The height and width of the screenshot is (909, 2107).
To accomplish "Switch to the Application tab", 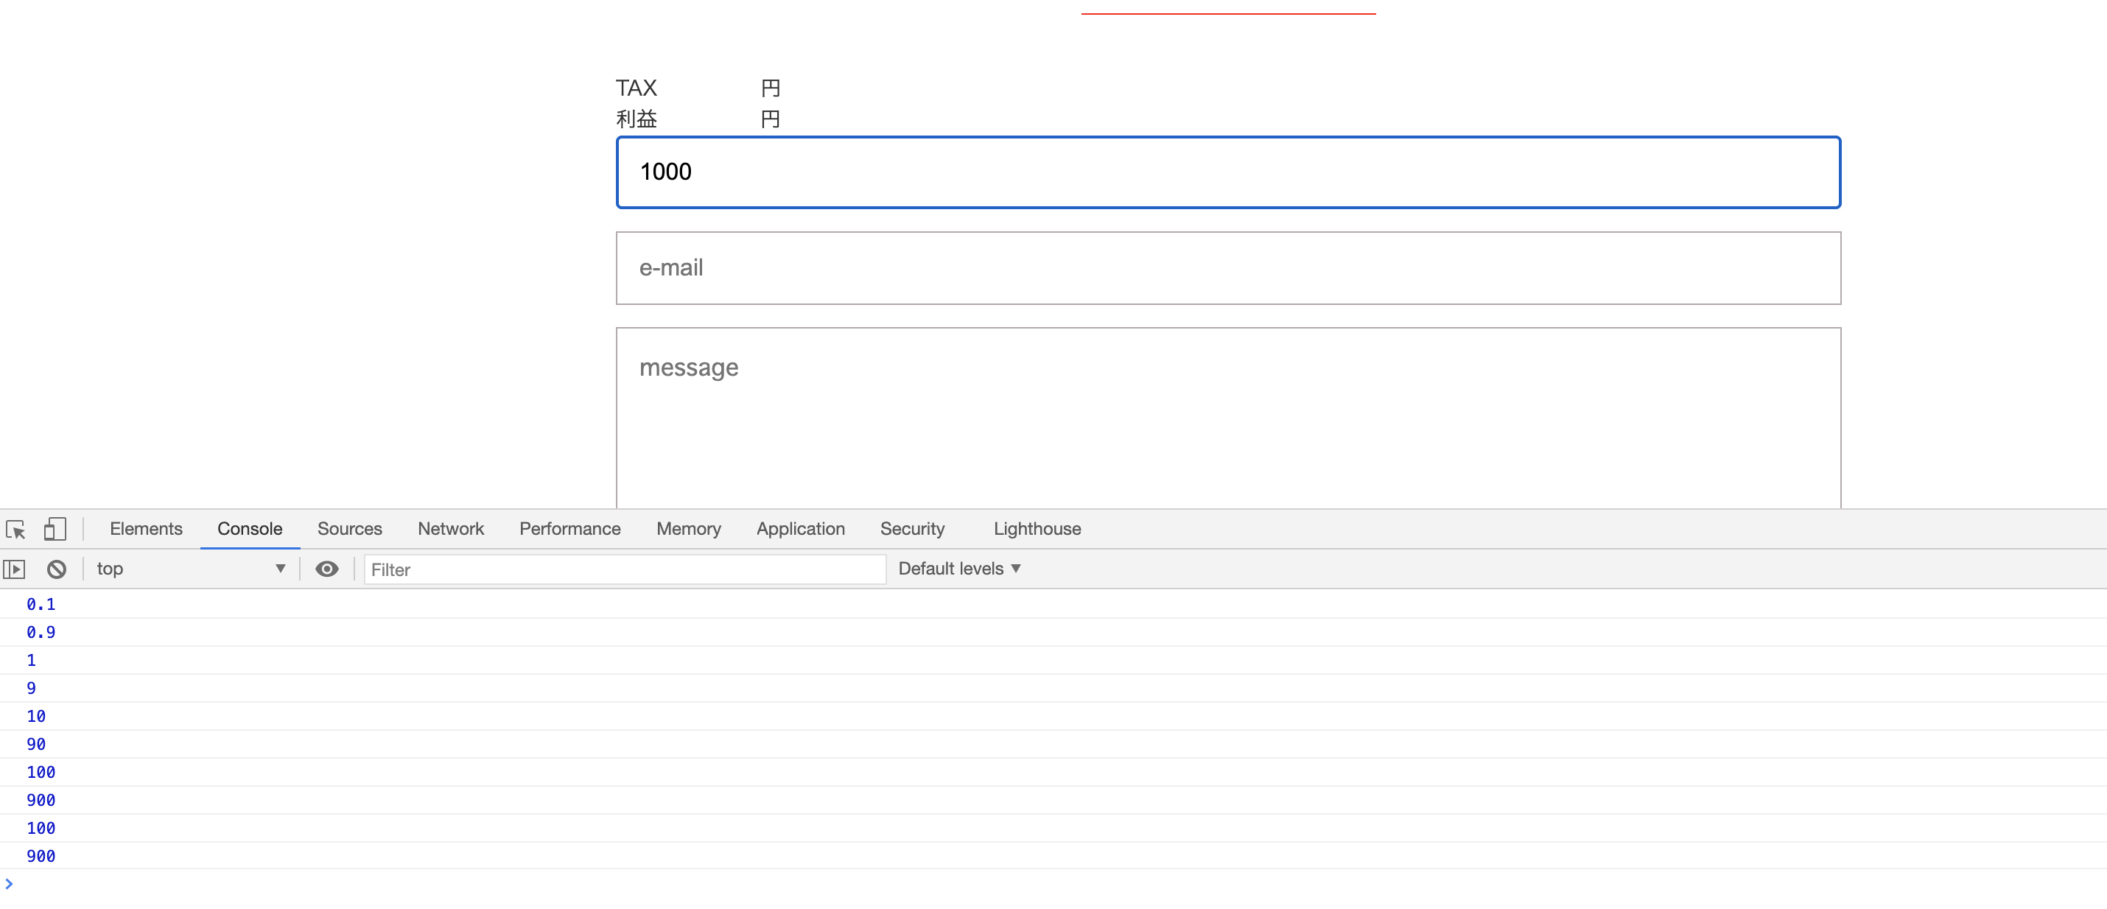I will pyautogui.click(x=800, y=530).
